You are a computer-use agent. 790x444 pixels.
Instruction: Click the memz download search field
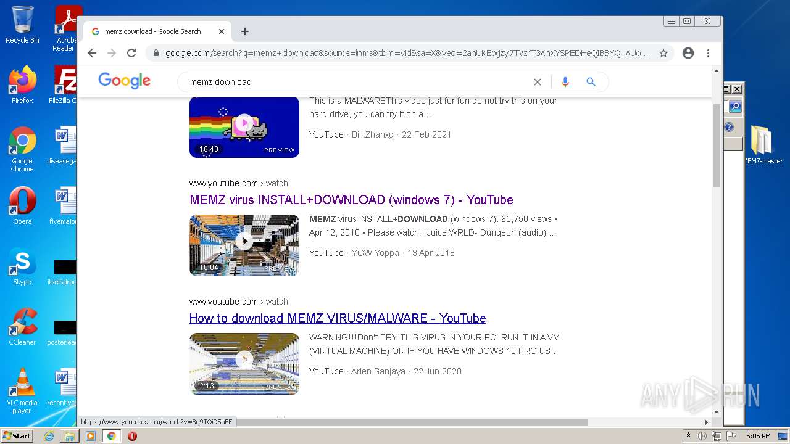[358, 82]
